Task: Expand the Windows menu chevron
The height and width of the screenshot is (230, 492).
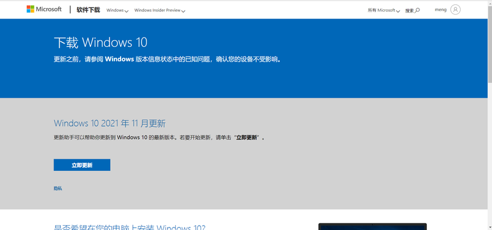Action: coord(127,11)
